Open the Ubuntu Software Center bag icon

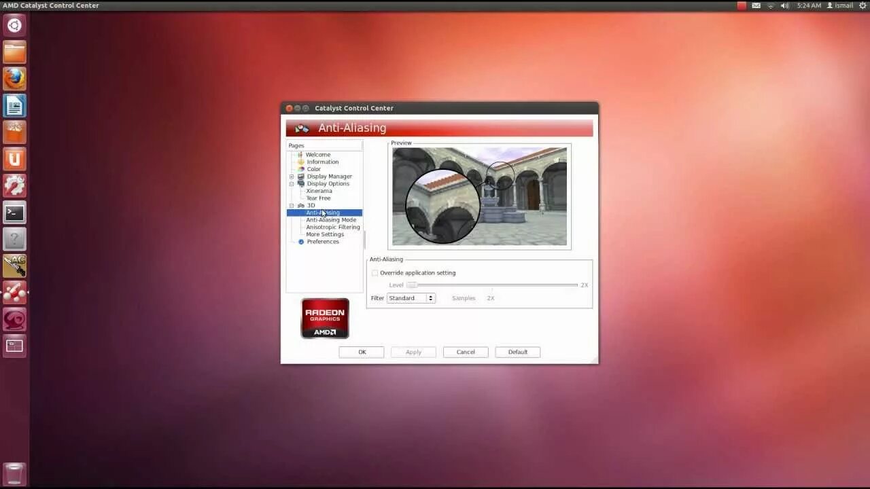(x=14, y=132)
